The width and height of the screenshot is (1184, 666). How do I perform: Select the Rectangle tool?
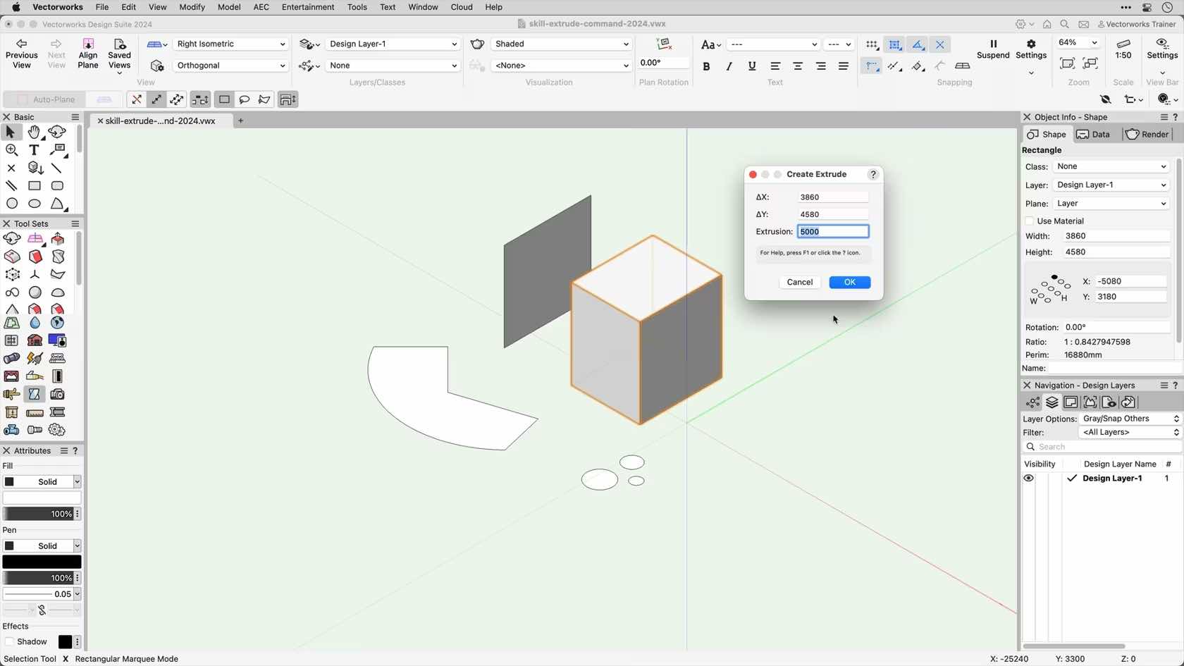tap(34, 186)
